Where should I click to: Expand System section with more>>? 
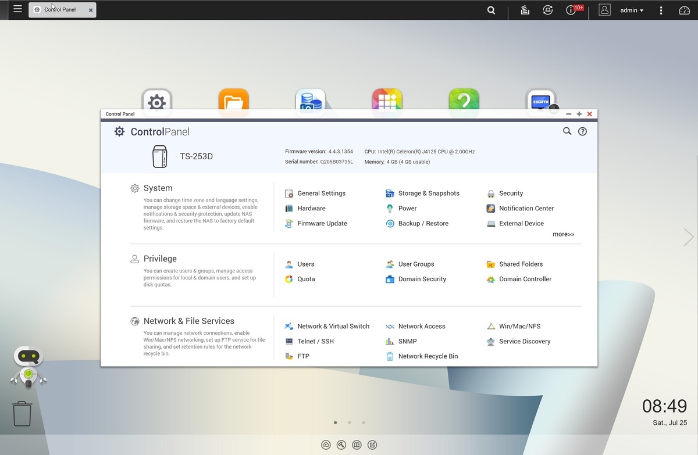[x=563, y=235]
